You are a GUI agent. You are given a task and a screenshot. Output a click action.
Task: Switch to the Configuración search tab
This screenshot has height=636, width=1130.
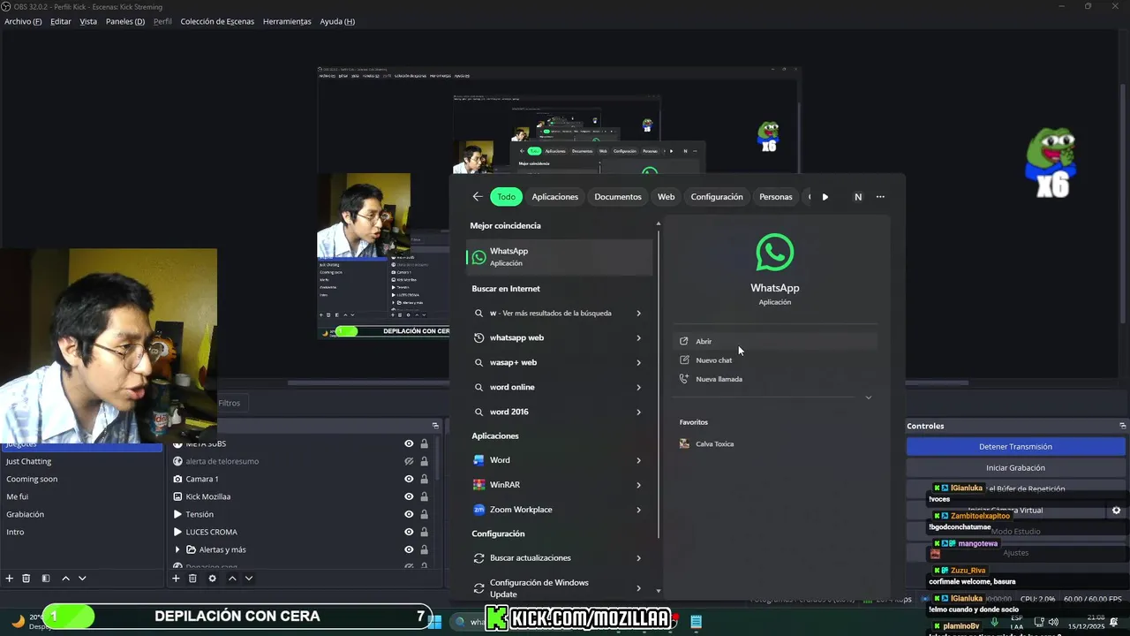tap(717, 197)
